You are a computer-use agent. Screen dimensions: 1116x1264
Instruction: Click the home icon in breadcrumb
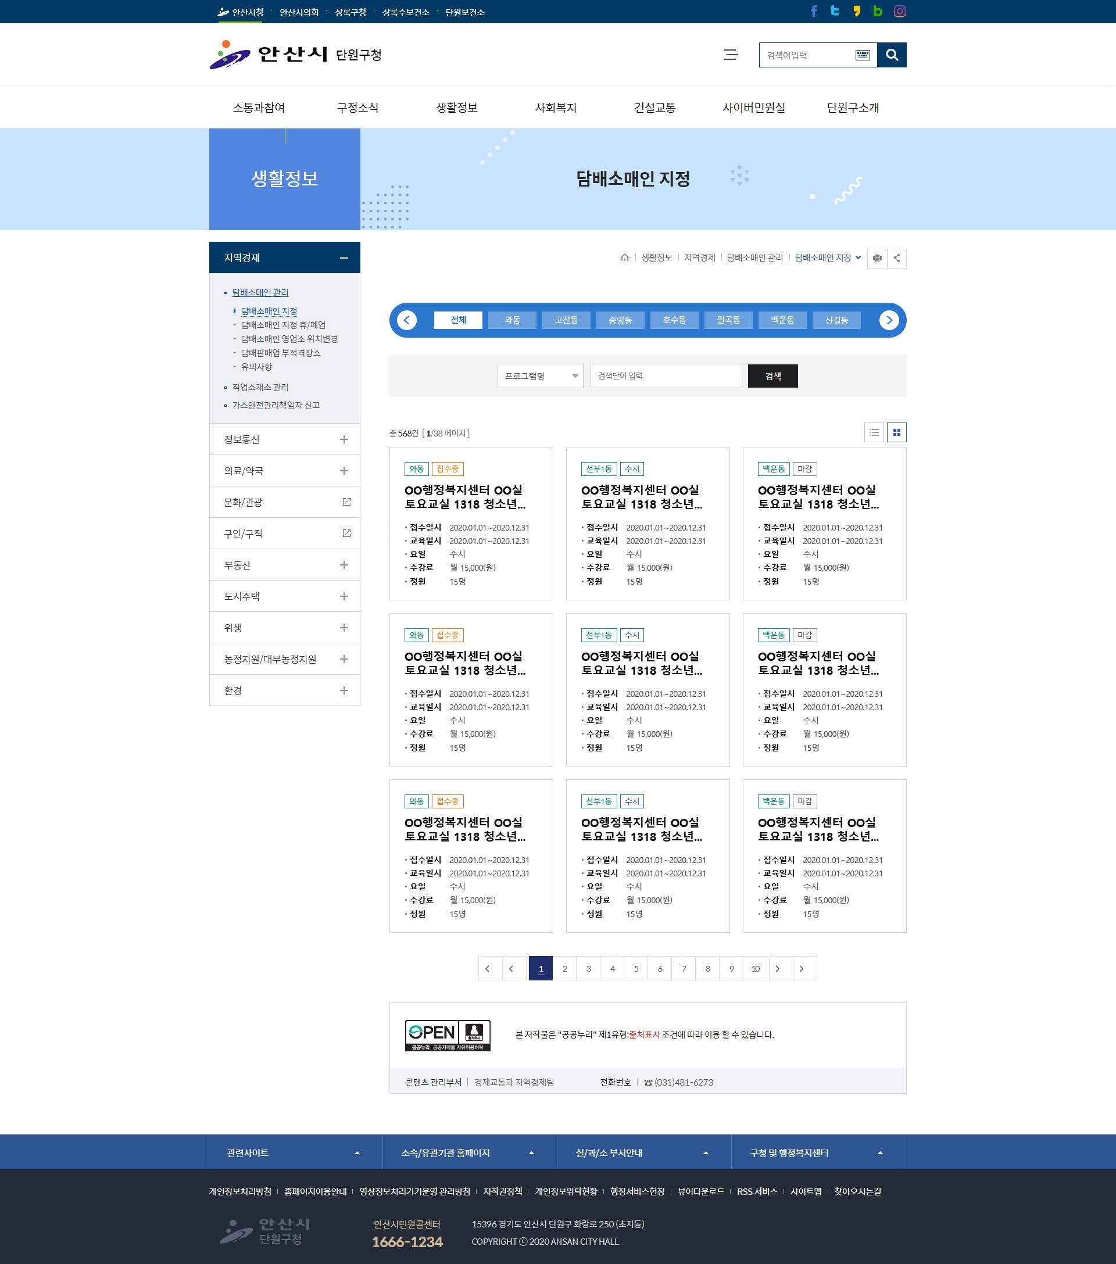coord(624,258)
